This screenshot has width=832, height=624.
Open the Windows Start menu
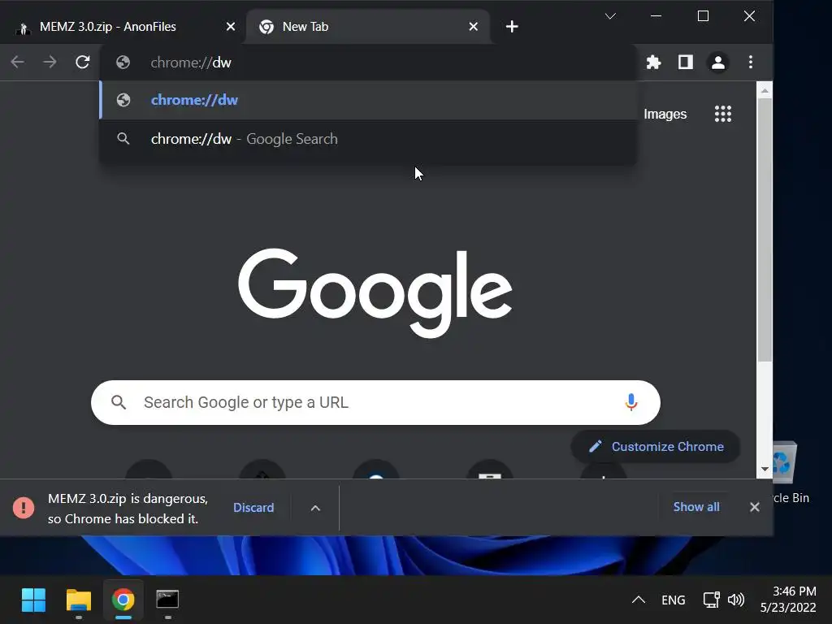pos(33,600)
